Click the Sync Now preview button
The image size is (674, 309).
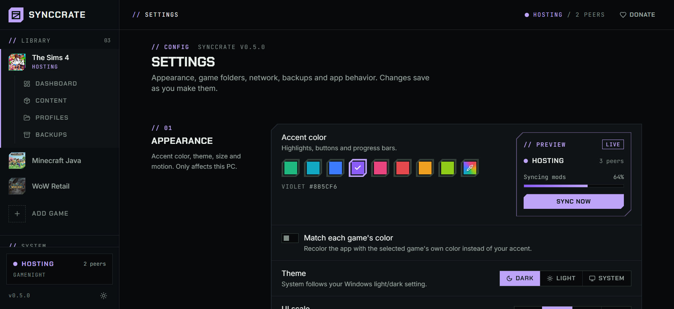click(x=573, y=201)
